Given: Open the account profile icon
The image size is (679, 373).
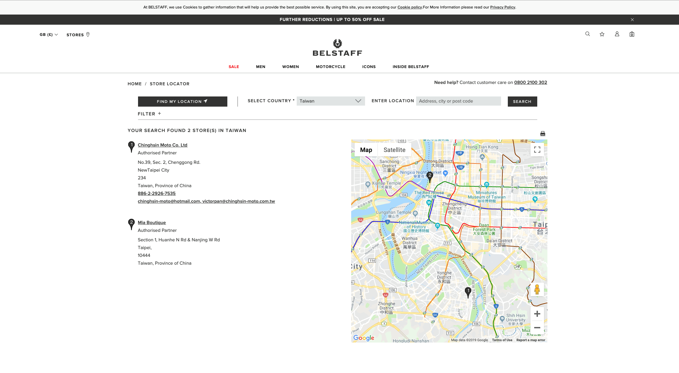Looking at the screenshot, I should coord(617,34).
